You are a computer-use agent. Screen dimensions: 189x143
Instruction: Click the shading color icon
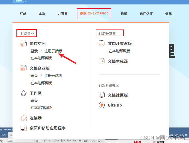pyautogui.click(x=100, y=141)
